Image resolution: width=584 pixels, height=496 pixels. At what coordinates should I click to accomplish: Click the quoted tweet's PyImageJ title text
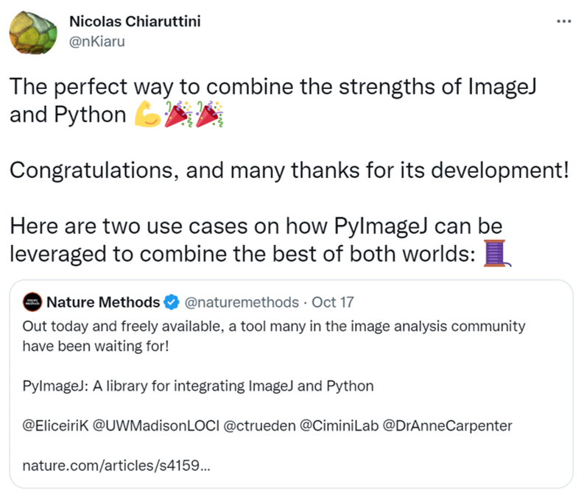[198, 386]
